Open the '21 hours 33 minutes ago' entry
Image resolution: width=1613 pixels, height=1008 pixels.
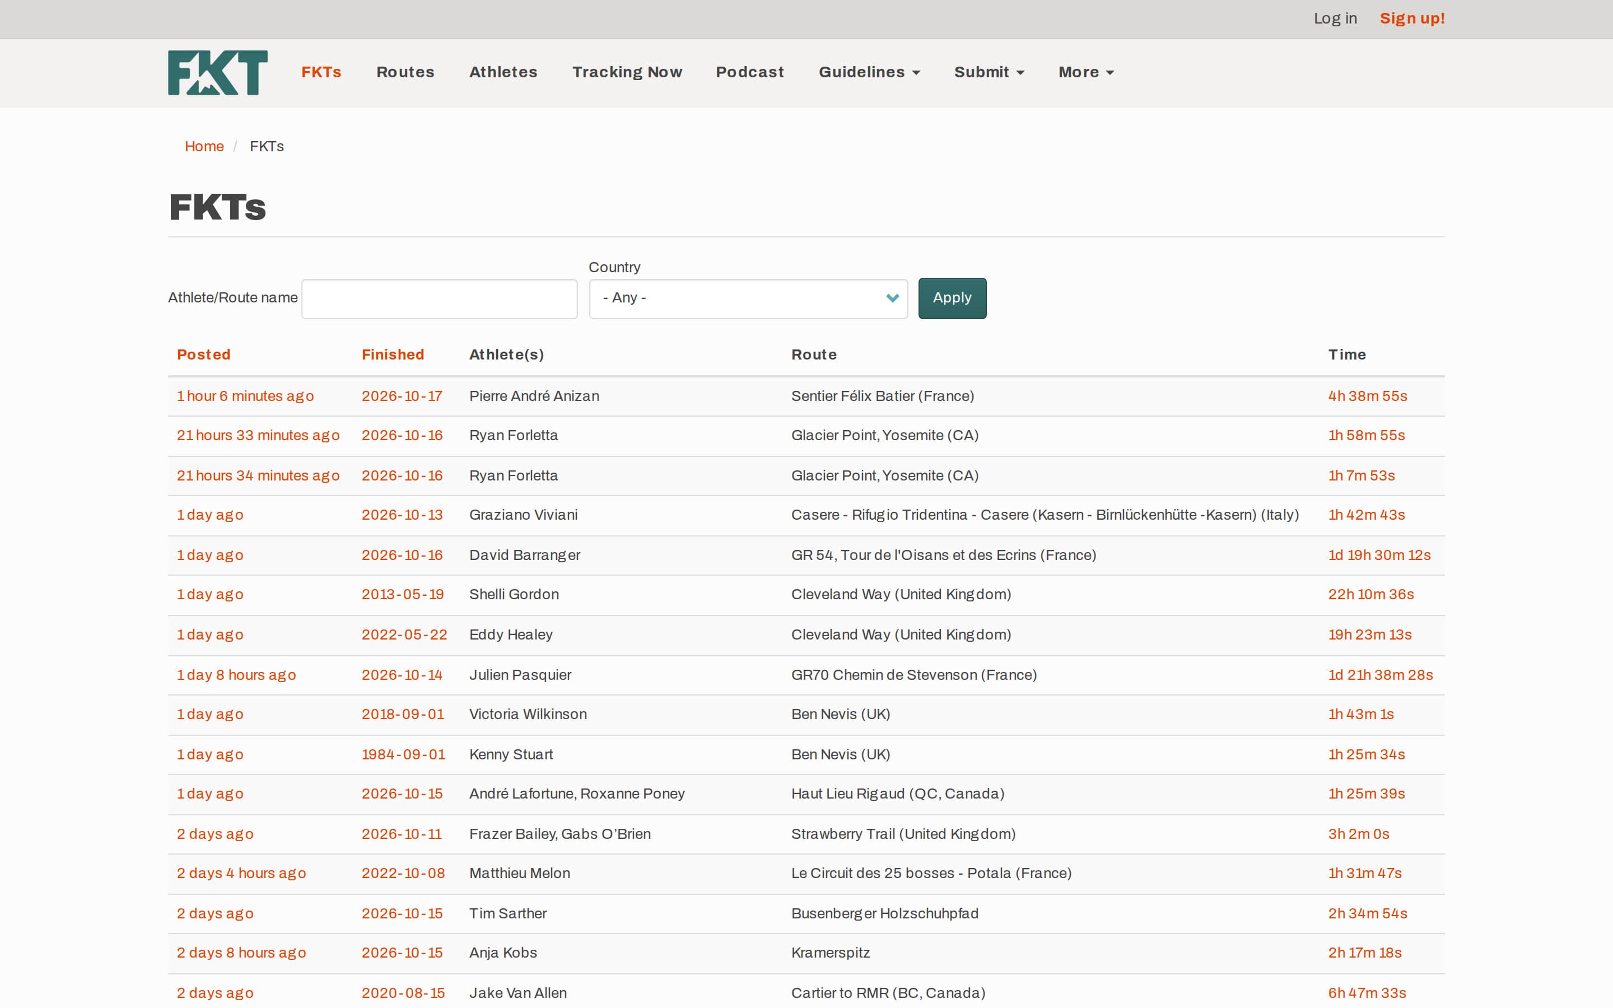click(258, 435)
